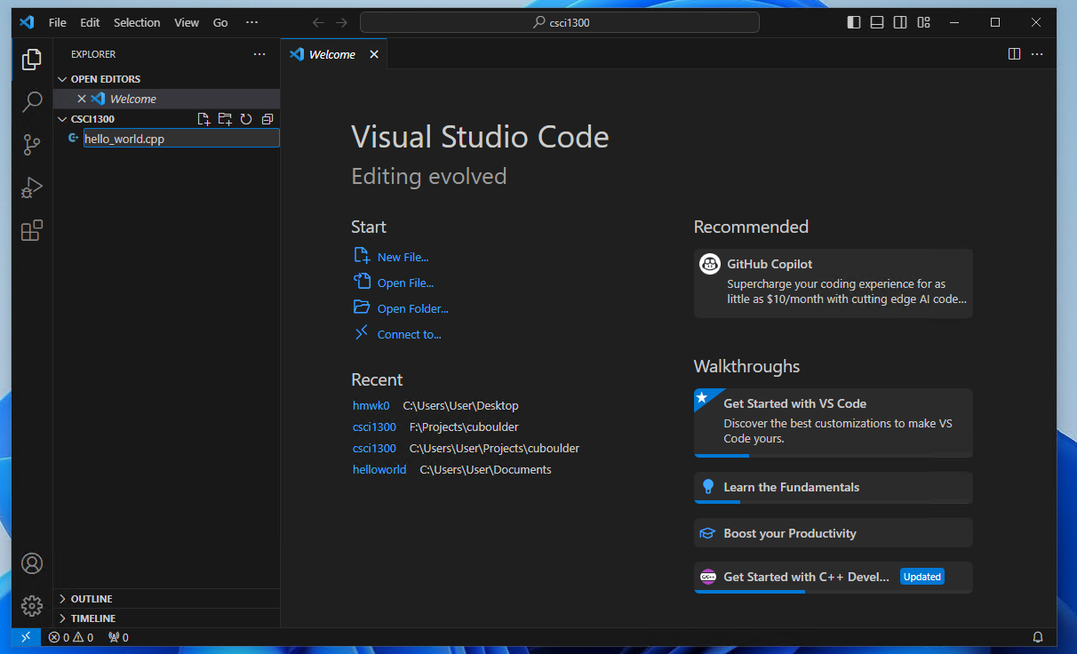Open the File menu
Screen dimensions: 1077x654
(x=57, y=22)
